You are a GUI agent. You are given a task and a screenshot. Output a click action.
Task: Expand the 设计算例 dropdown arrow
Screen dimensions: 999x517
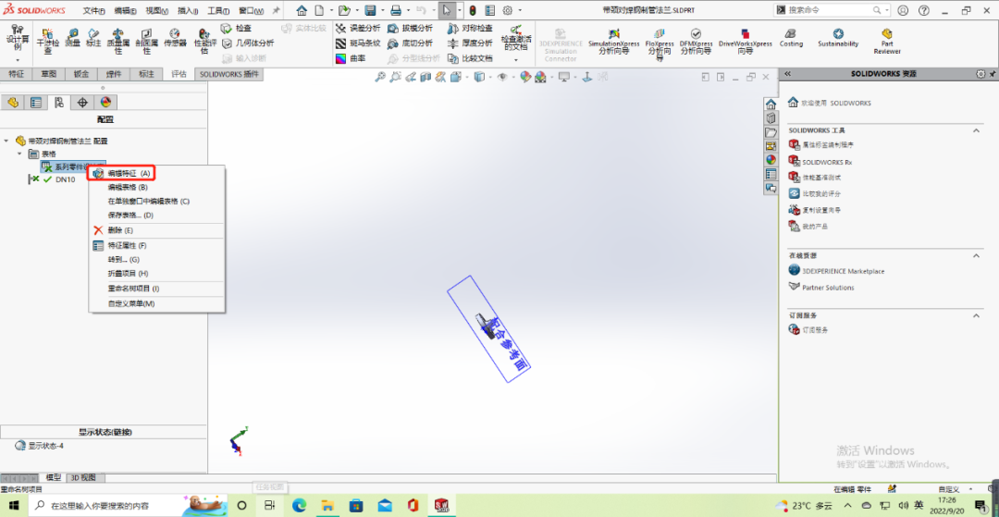click(18, 60)
